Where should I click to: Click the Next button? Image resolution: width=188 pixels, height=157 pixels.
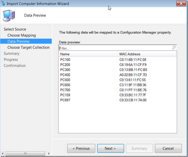point(110,148)
